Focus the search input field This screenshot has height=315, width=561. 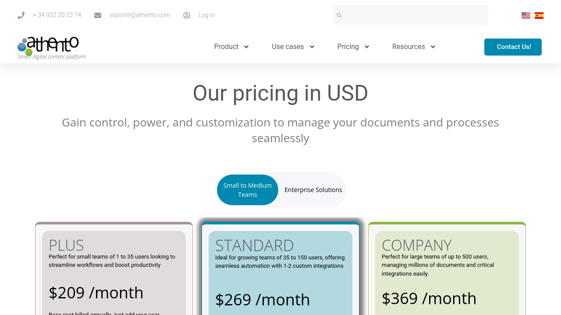point(415,15)
